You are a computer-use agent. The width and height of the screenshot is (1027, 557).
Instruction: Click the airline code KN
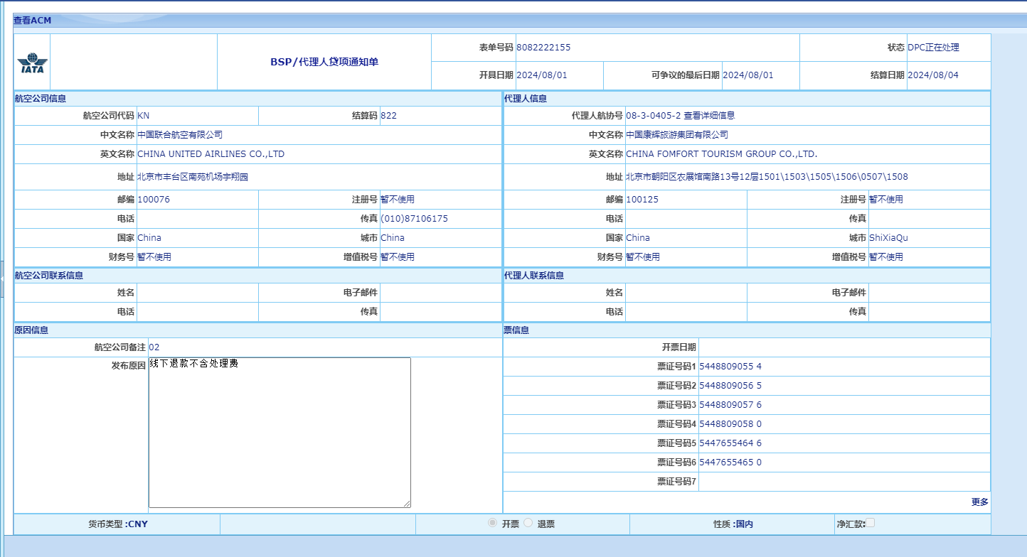pos(144,116)
